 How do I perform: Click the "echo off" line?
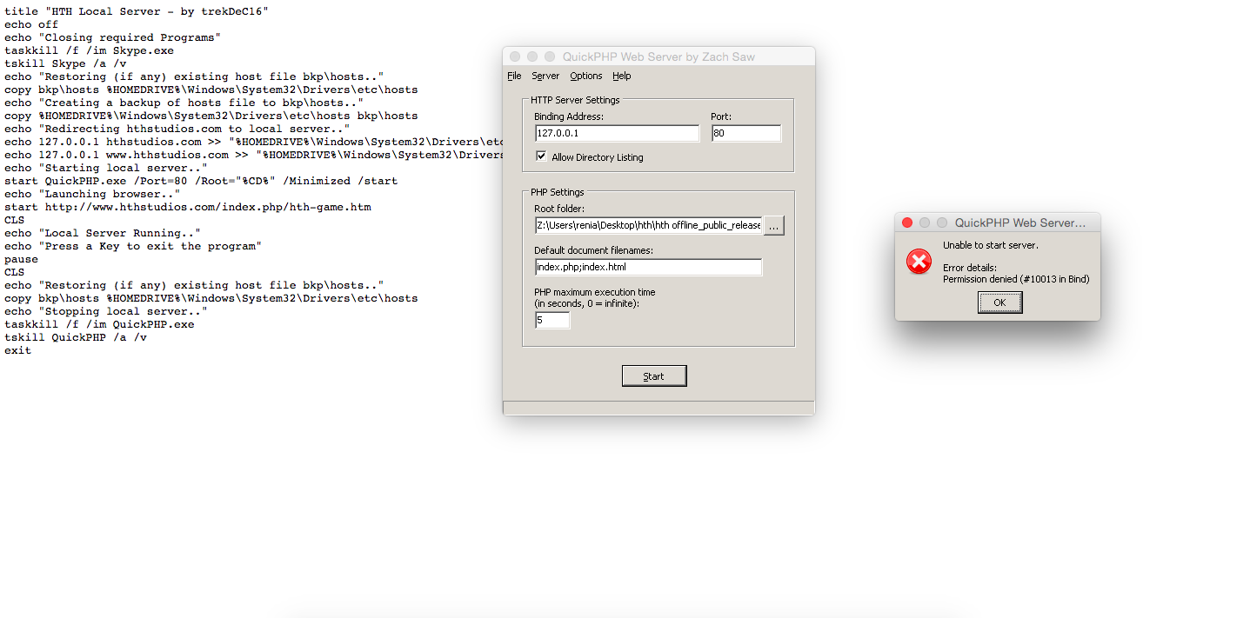pyautogui.click(x=31, y=24)
